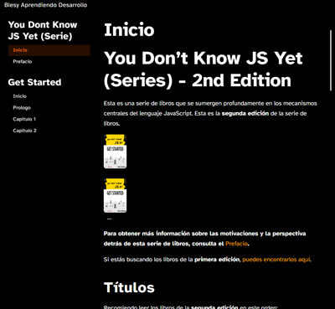Follow the orange Prefacio link in the paragraph
This screenshot has width=335, height=309.
coord(236,244)
